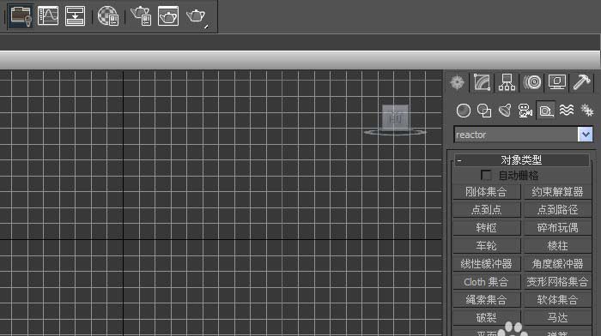
Task: Switch to the Motion panel tab
Action: pos(532,82)
